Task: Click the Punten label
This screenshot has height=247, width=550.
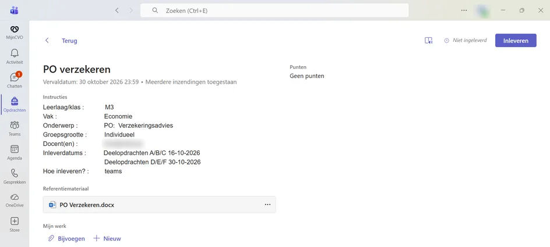Action: point(298,67)
